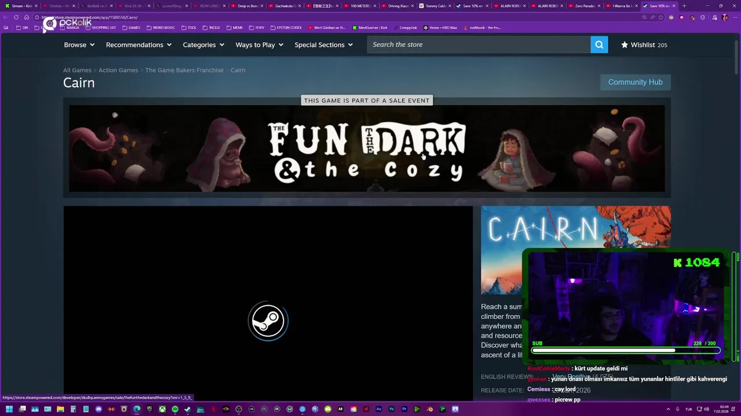The width and height of the screenshot is (741, 416).
Task: Click 'The Game Bakers Franchise' breadcrumb
Action: coord(184,70)
